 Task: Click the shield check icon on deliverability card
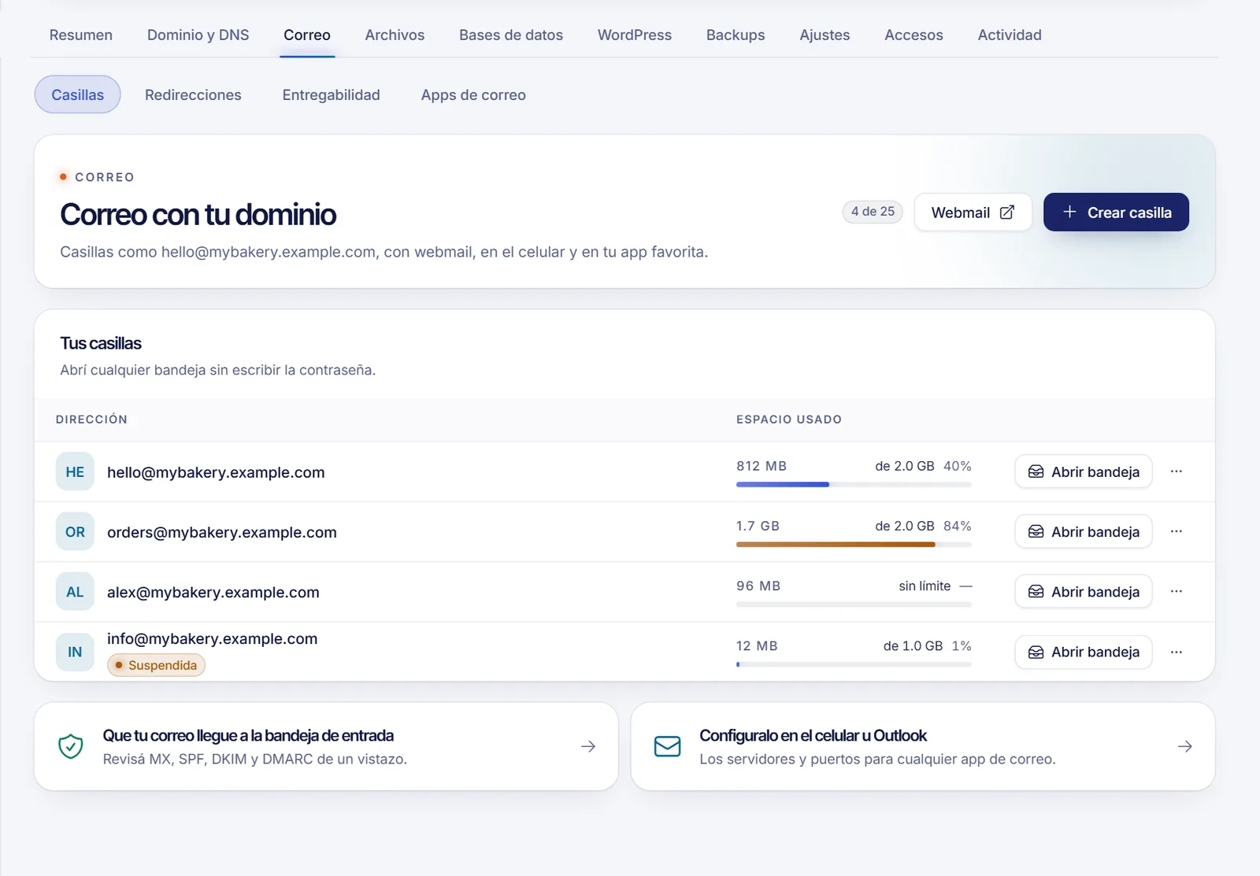[x=71, y=746]
